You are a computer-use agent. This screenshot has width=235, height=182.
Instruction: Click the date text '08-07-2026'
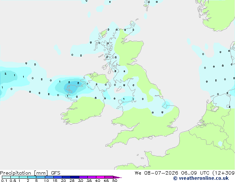point(161,173)
